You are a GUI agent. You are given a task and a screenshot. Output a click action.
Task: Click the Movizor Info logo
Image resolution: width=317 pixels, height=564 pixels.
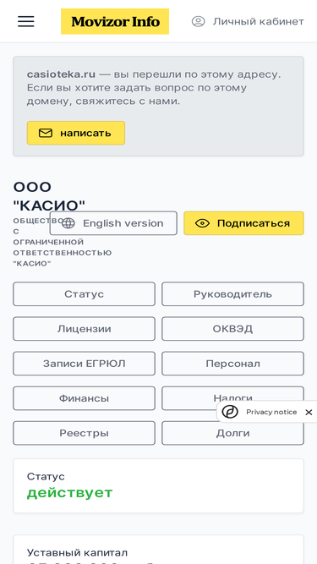(x=115, y=22)
